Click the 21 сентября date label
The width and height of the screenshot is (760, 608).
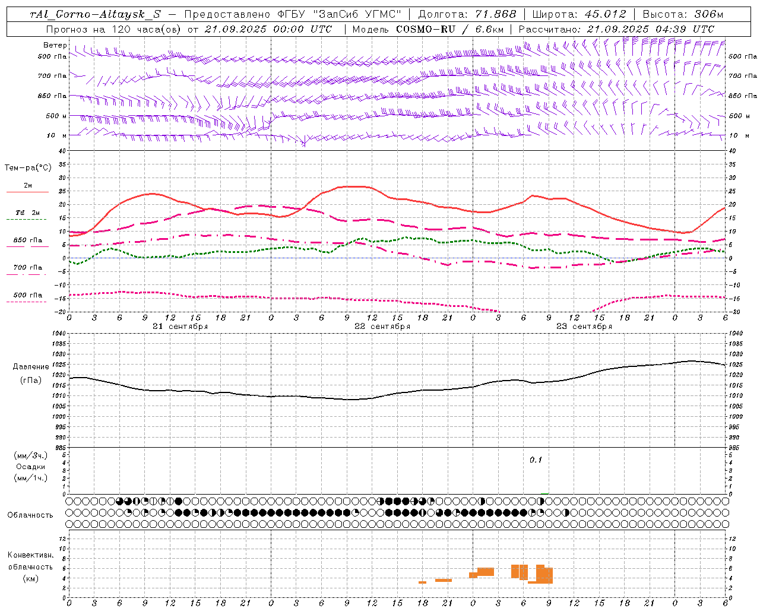pyautogui.click(x=180, y=327)
